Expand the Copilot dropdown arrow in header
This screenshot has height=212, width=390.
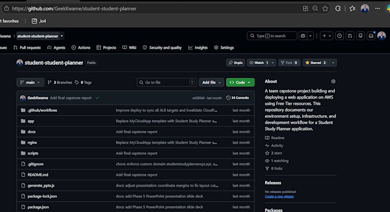tap(310, 36)
